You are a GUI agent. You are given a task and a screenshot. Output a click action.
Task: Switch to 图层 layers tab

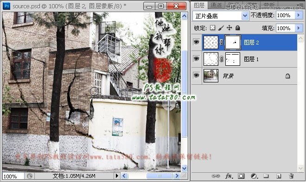199,6
